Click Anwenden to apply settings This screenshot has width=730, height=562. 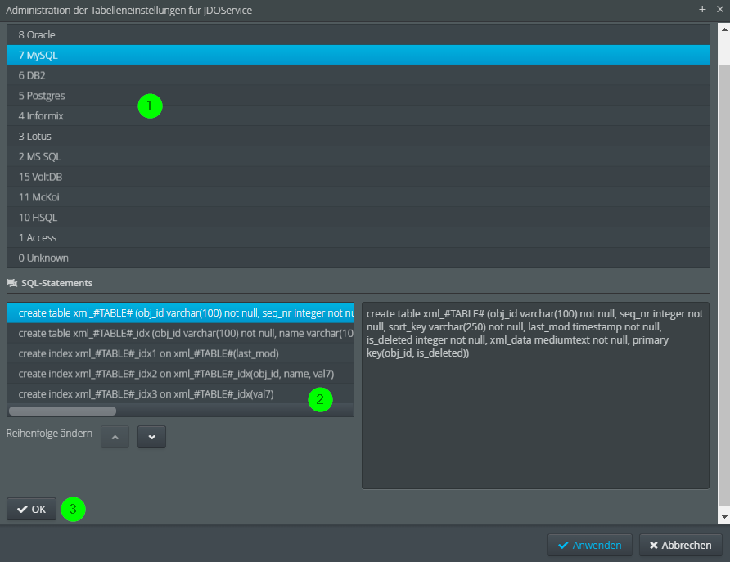coord(589,545)
